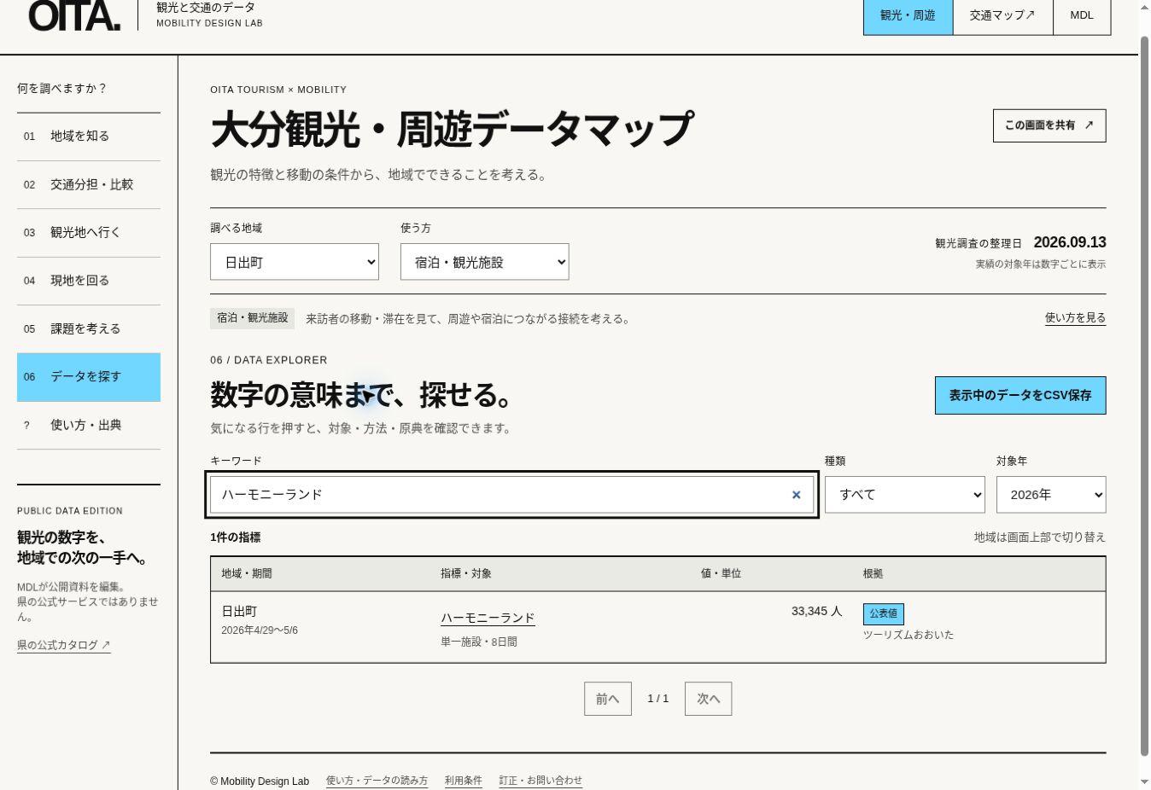Viewport: 1151px width, 790px height.
Task: Click the この画面を共有 share button
Action: (x=1049, y=125)
